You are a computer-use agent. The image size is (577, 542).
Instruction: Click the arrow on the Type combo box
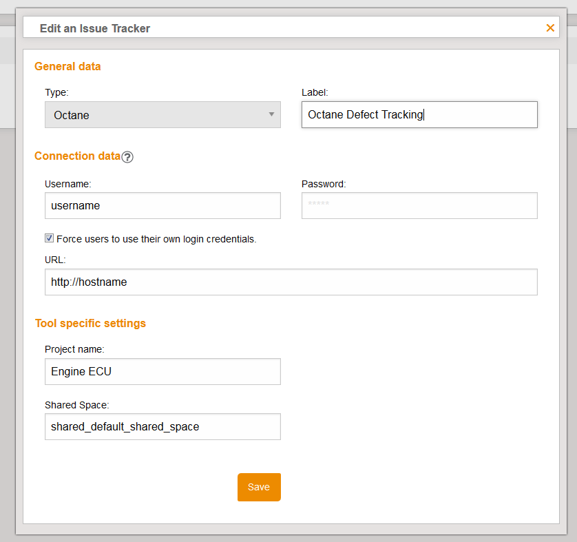click(272, 114)
